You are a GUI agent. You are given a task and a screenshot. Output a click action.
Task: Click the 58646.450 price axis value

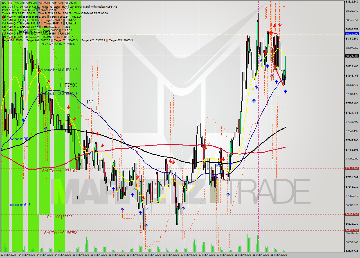click(x=352, y=20)
